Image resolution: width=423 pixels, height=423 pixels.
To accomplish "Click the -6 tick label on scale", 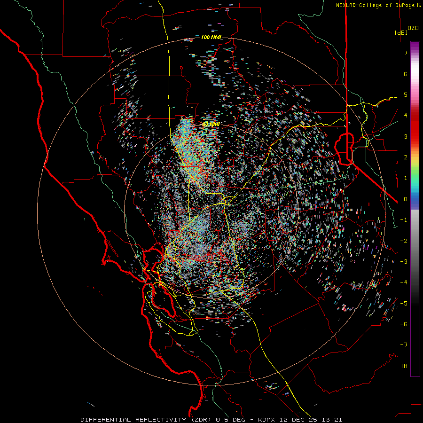I will click(x=404, y=324).
